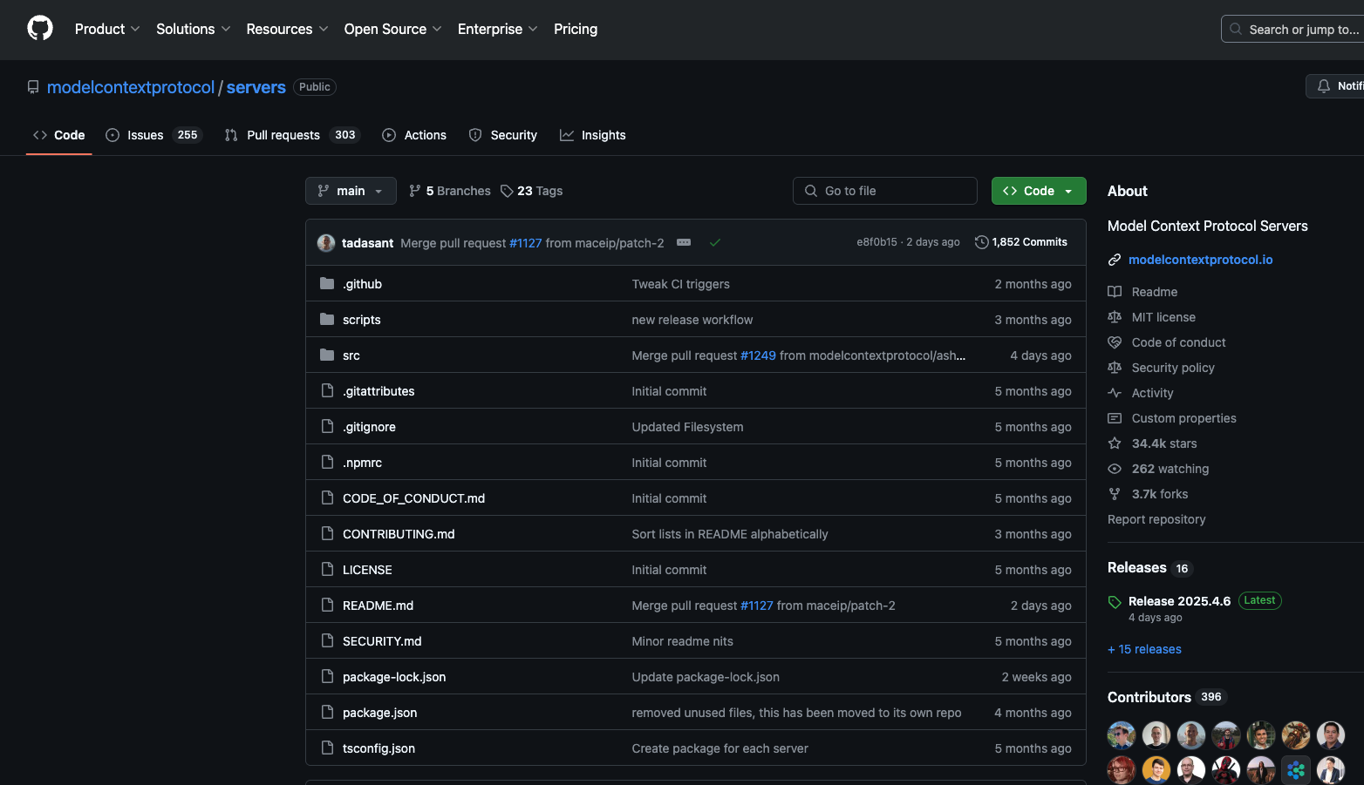The width and height of the screenshot is (1364, 785).
Task: Click the first contributor avatar
Action: click(1122, 735)
